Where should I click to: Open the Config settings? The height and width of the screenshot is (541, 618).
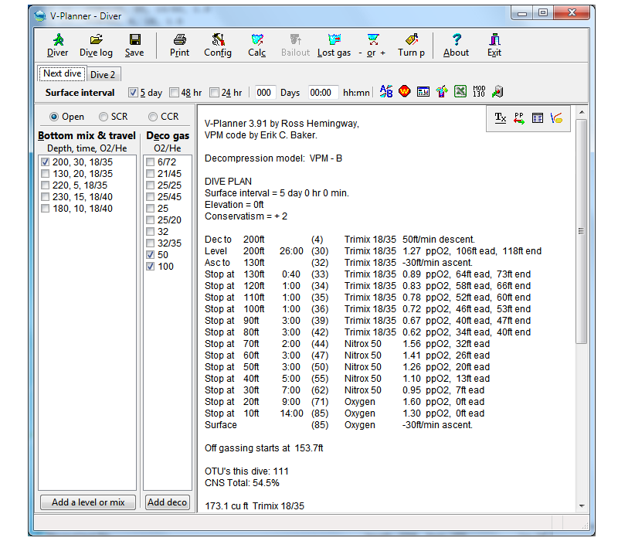click(x=218, y=46)
